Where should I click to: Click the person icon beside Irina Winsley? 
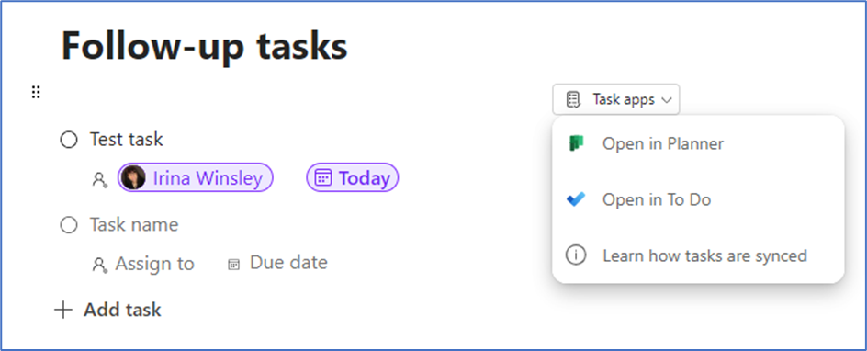[99, 179]
